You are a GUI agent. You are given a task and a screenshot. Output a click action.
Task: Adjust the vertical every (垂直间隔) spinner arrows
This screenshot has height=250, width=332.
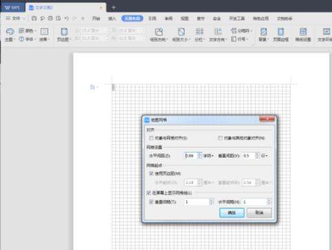[x=212, y=202]
